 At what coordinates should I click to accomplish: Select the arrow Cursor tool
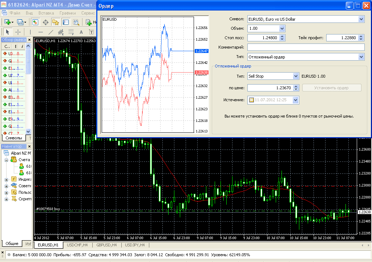(7, 32)
